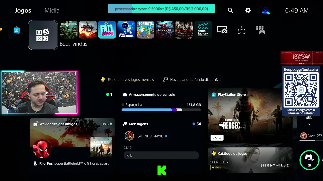Click the PS5 badge on the store card

click(217, 138)
